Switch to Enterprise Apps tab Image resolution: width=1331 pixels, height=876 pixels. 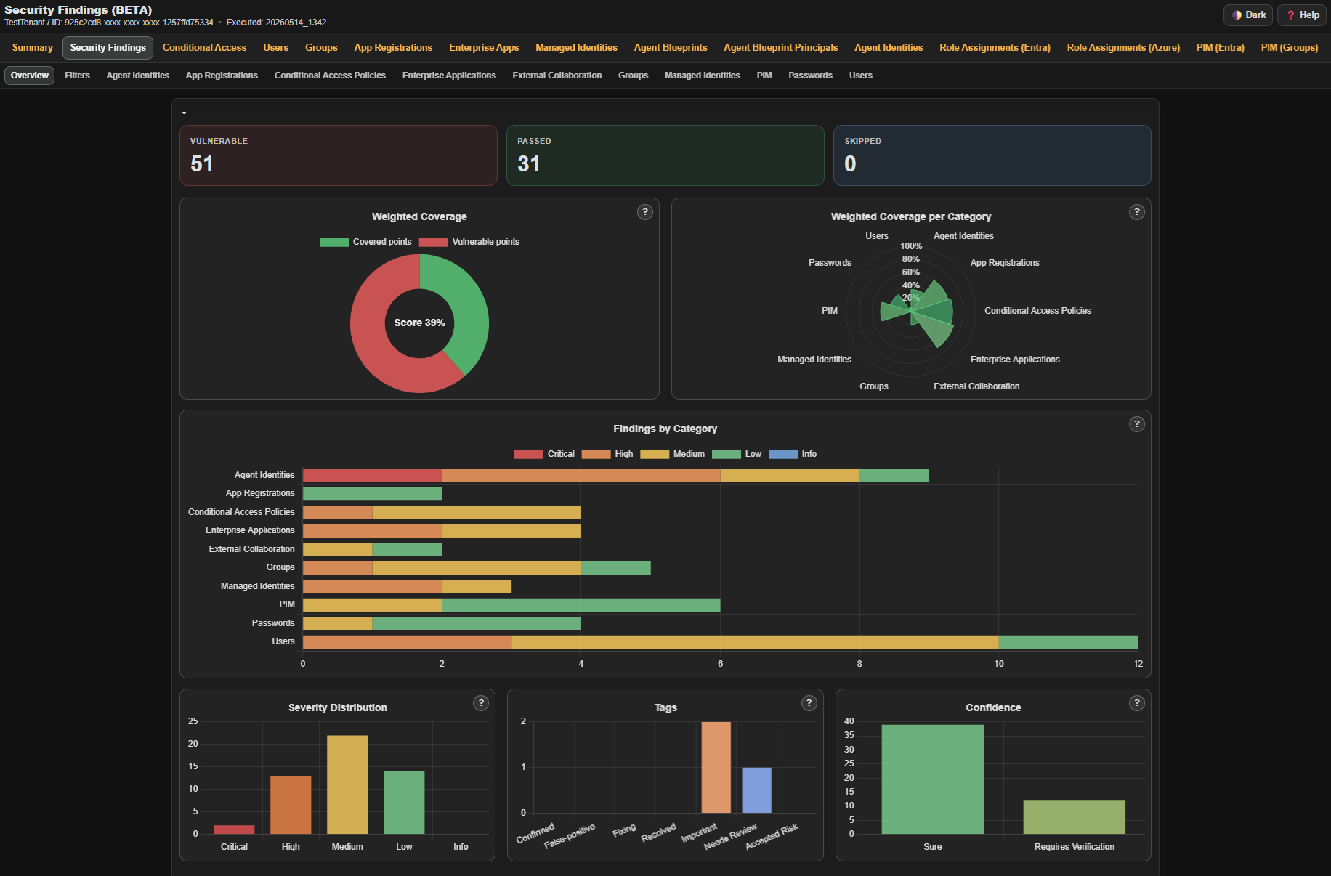pyautogui.click(x=484, y=48)
